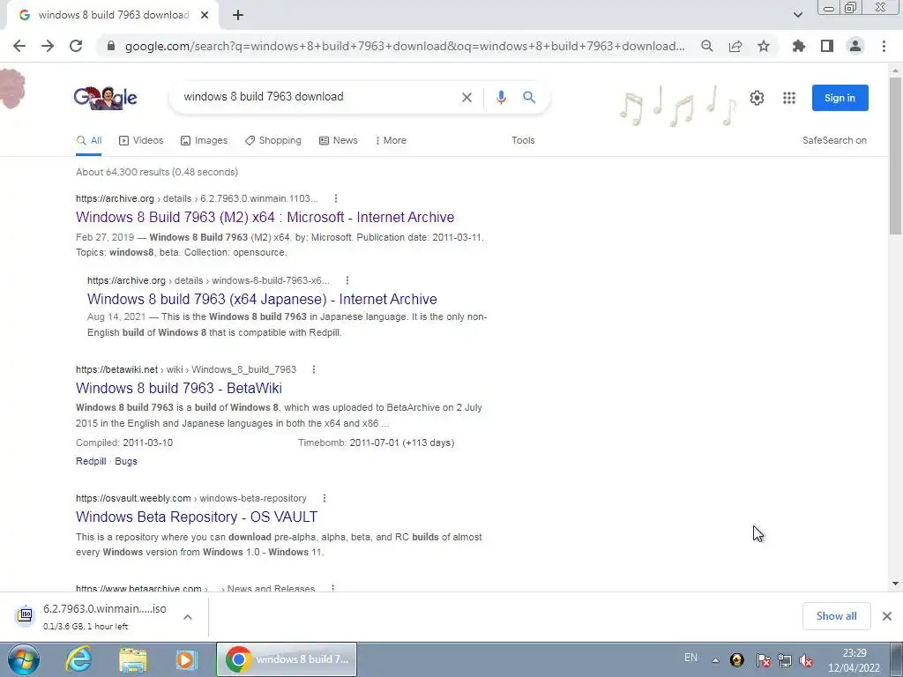Start voice search with the microphone
Image resolution: width=903 pixels, height=677 pixels.
tap(501, 97)
